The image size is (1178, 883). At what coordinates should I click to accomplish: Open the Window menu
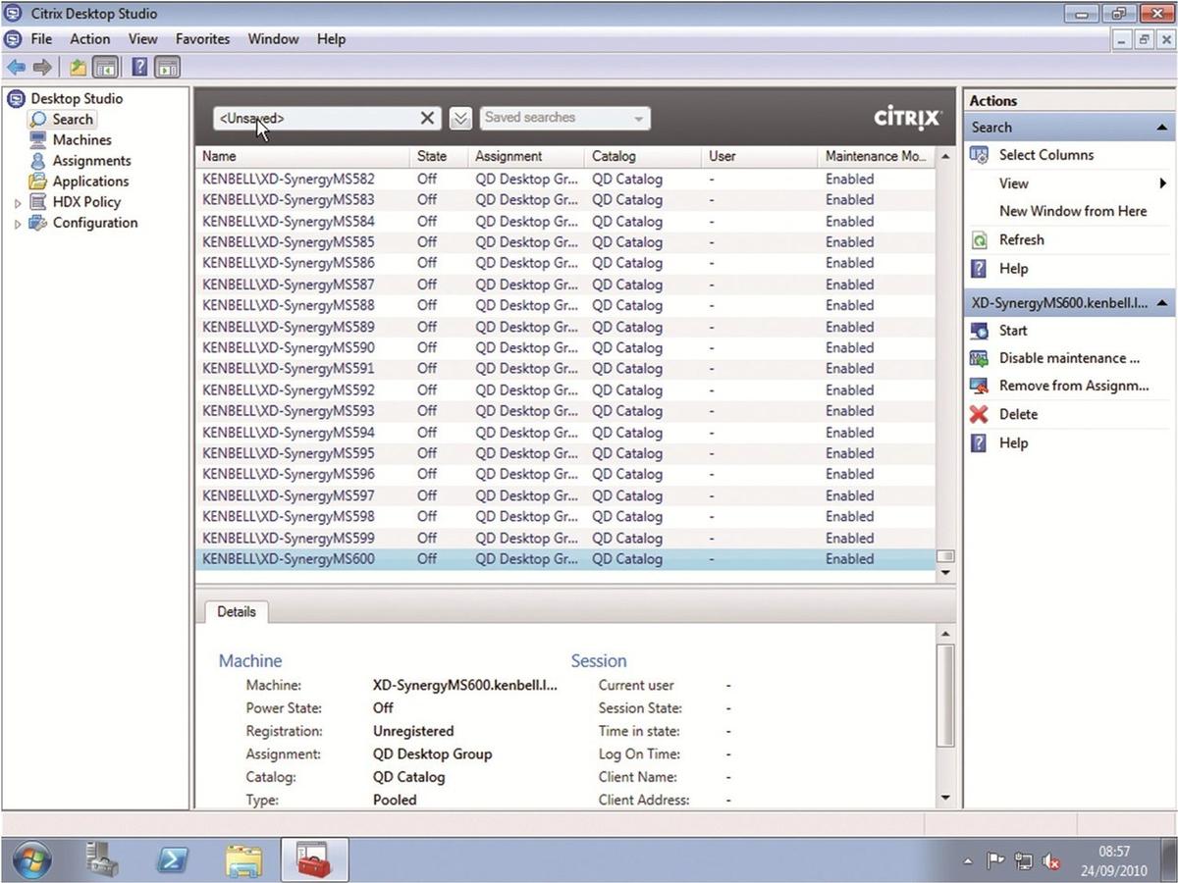click(273, 39)
